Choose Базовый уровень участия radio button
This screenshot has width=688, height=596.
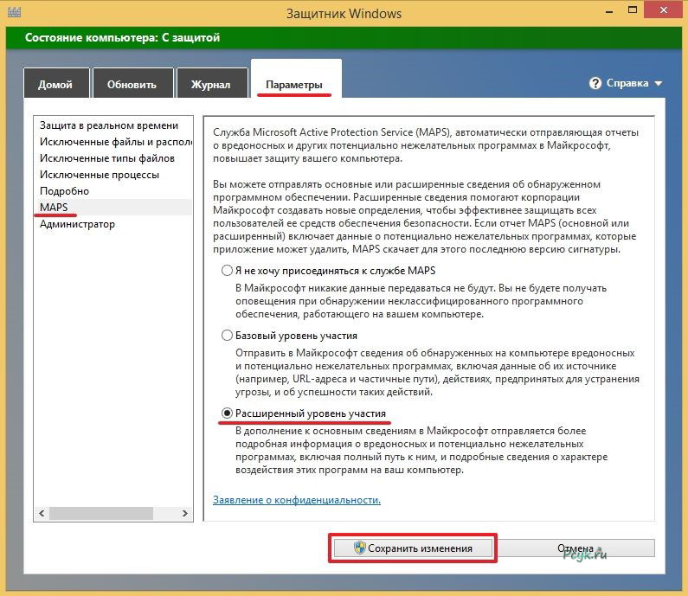click(x=227, y=336)
